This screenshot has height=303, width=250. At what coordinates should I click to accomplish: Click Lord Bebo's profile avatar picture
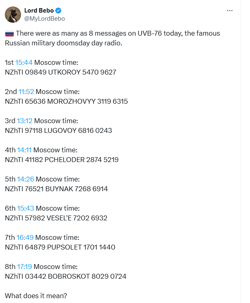click(x=13, y=15)
